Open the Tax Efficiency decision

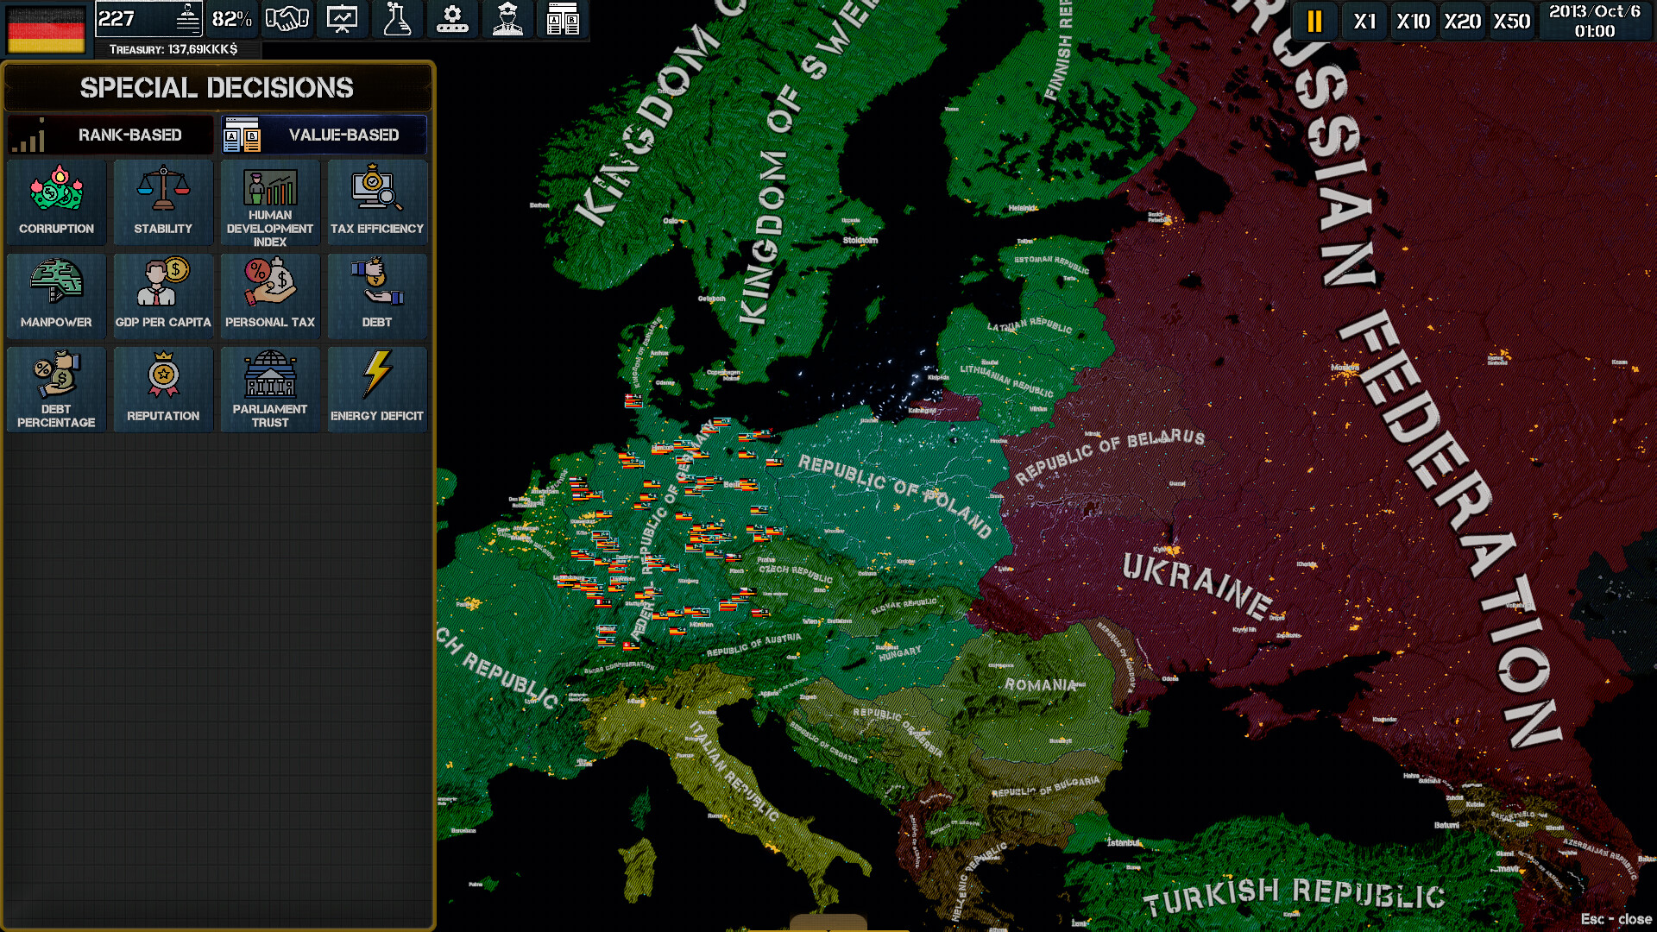click(377, 202)
